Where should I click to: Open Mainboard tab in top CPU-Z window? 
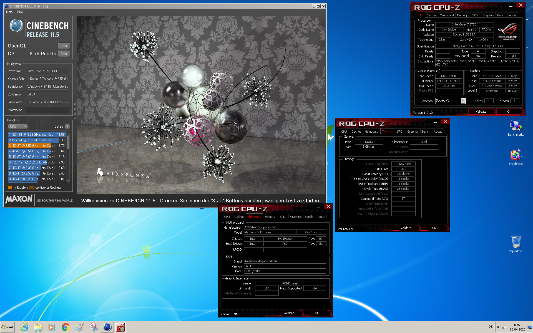tap(447, 15)
